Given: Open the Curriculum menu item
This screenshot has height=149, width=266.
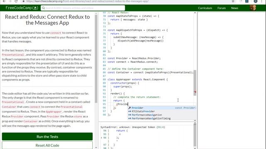Looking at the screenshot, I should tap(205, 8).
